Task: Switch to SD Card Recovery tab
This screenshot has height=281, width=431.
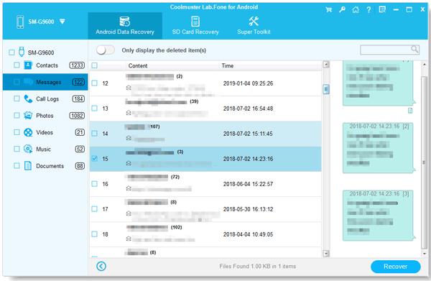Action: coord(195,26)
